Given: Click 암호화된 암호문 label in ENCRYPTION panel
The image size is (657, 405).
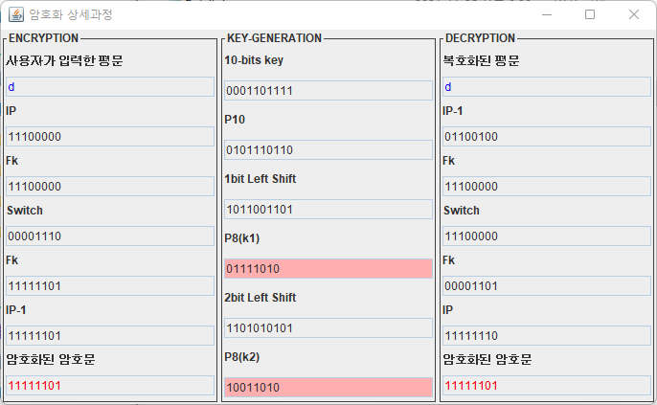Looking at the screenshot, I should 51,359.
